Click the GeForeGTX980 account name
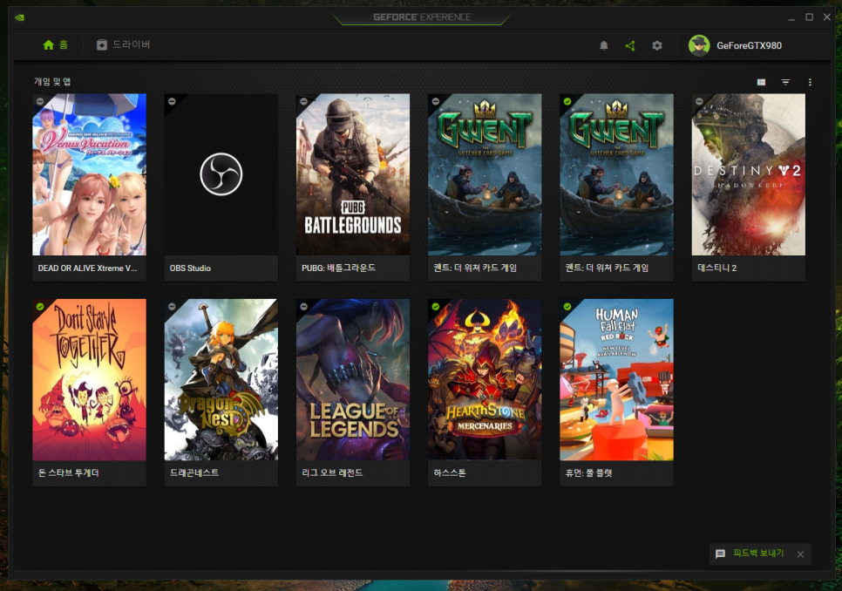This screenshot has height=591, width=842. pos(749,45)
